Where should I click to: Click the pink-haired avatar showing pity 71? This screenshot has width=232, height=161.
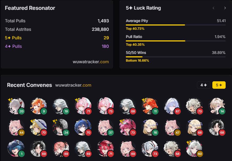83,106
